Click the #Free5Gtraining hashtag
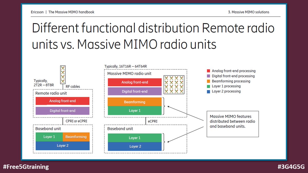Viewport: 308px width, 173px height. 26,167
